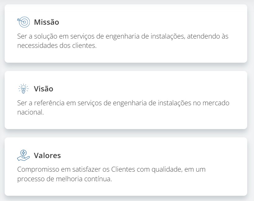The image size is (254, 201).
Task: Click "processo de melhoria contínua" text line
Action: pyautogui.click(x=64, y=179)
